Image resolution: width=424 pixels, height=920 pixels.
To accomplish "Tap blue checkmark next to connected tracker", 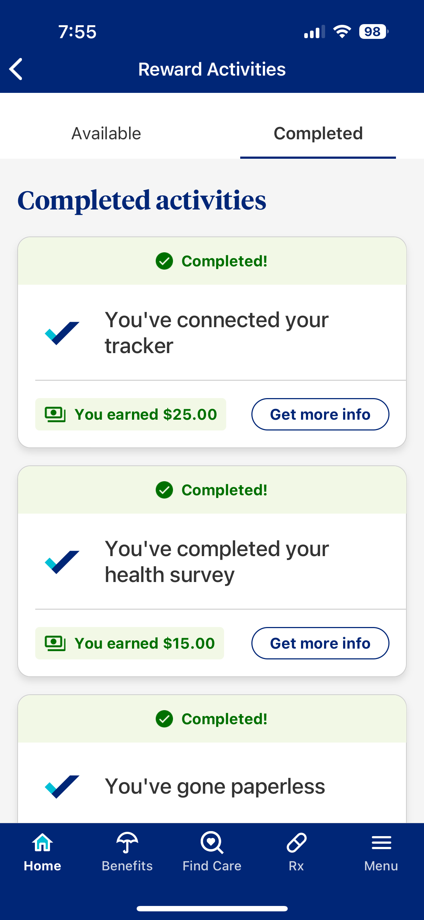I will (x=62, y=333).
